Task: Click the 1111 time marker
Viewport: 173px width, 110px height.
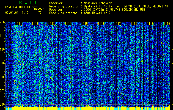Action: [18, 24]
